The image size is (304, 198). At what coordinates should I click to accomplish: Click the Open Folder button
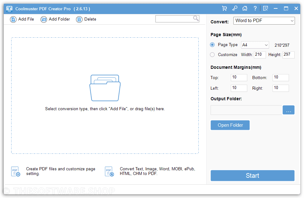pos(230,125)
